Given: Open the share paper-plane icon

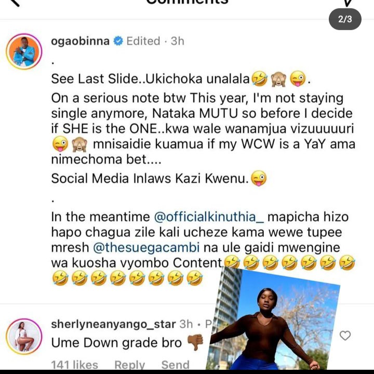Looking at the screenshot, I should pos(348,3).
